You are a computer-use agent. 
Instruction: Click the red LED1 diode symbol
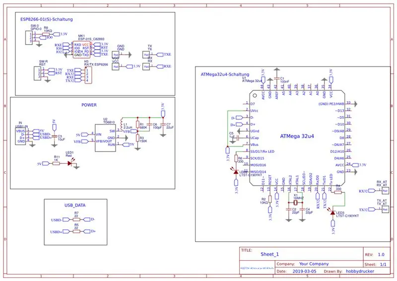pyautogui.click(x=70, y=163)
